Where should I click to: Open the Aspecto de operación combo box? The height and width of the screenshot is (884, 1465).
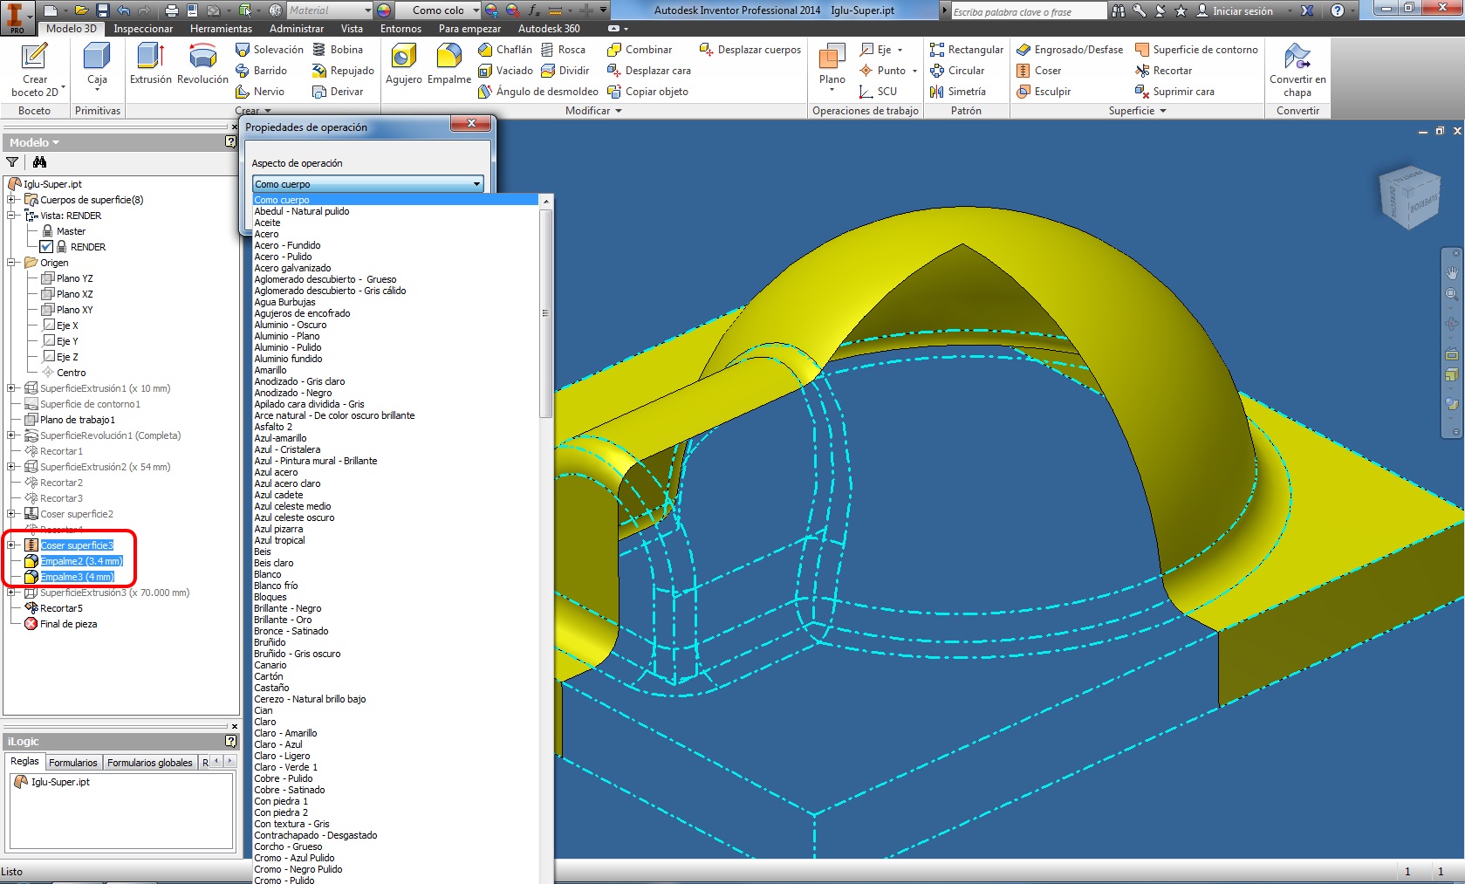(x=367, y=184)
